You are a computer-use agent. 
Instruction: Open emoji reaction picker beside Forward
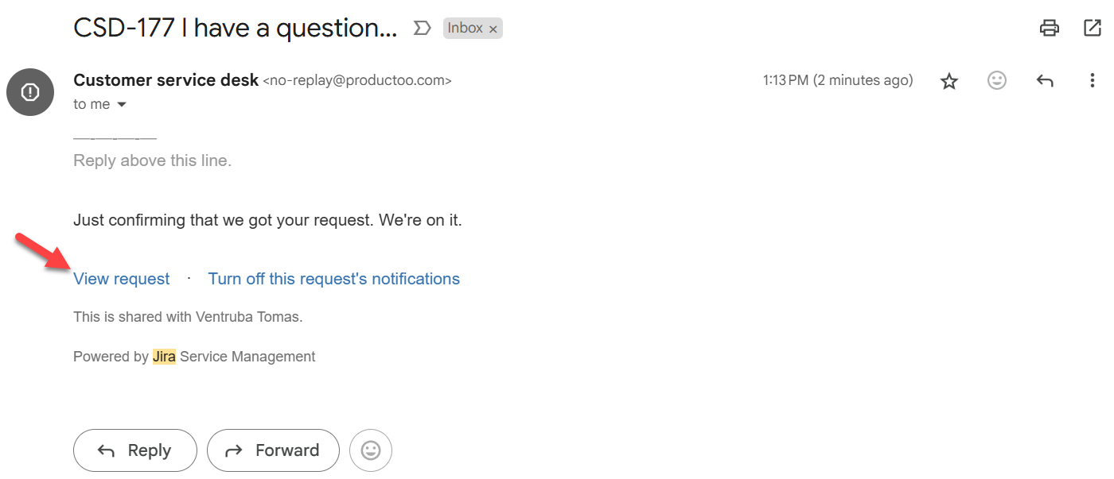click(371, 450)
